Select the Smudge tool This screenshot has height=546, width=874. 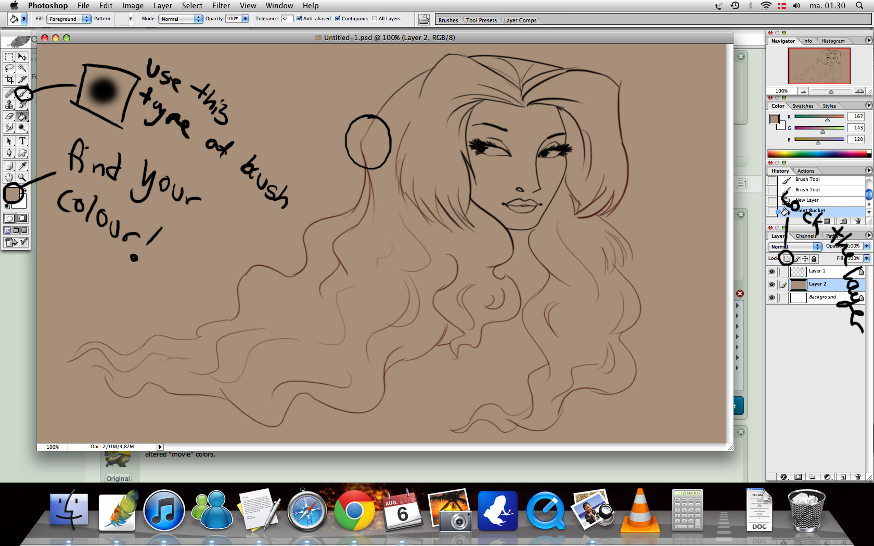(9, 127)
